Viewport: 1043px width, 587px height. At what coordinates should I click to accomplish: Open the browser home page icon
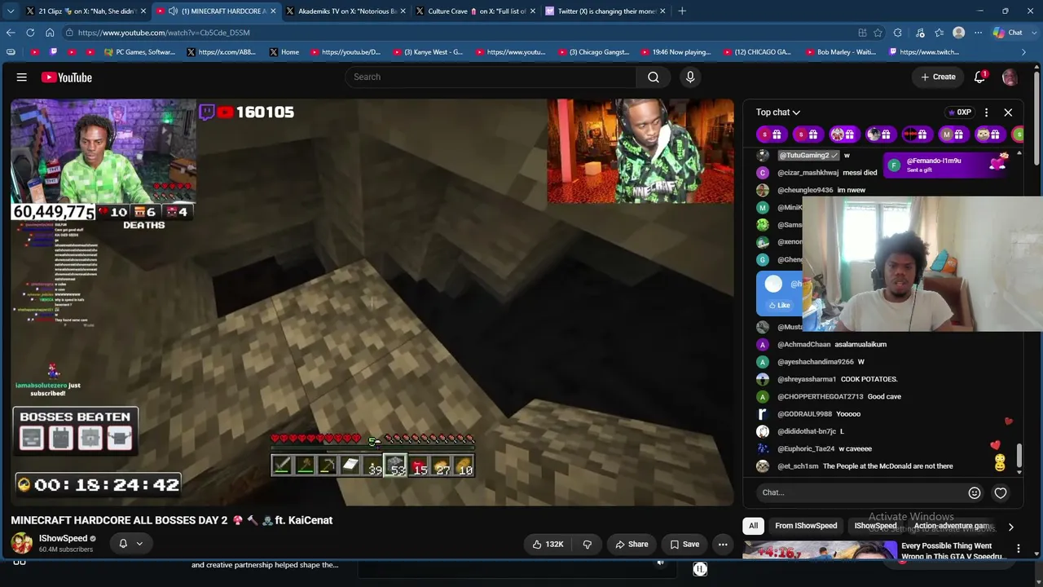coord(50,33)
